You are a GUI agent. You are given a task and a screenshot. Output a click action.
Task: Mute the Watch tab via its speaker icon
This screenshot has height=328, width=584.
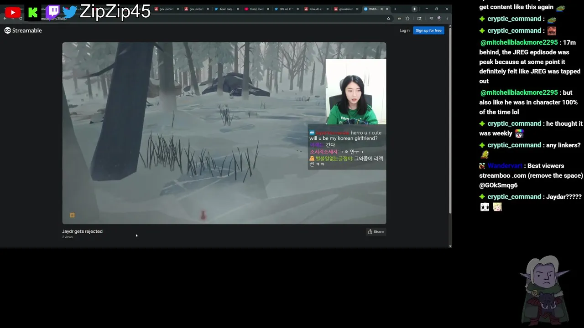(x=382, y=9)
